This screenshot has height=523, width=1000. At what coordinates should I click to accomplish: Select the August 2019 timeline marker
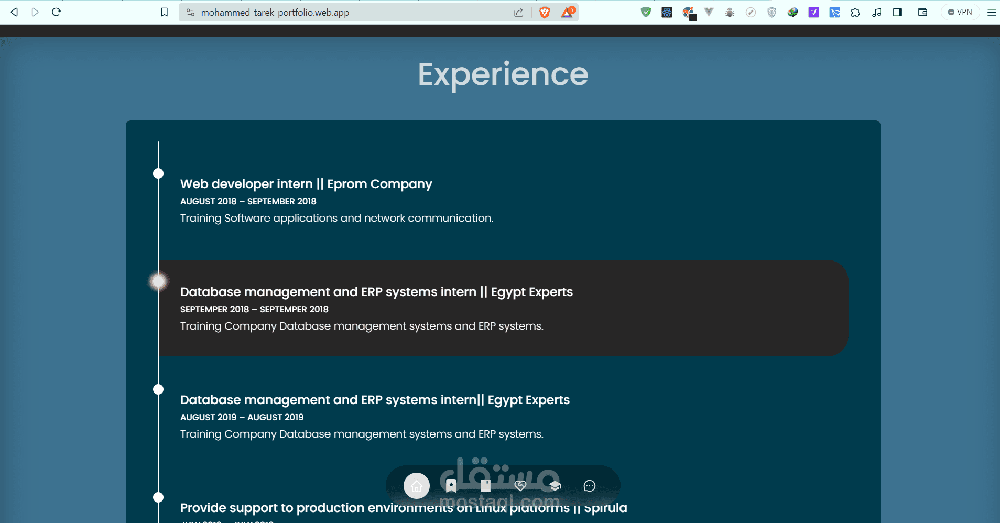tap(158, 389)
